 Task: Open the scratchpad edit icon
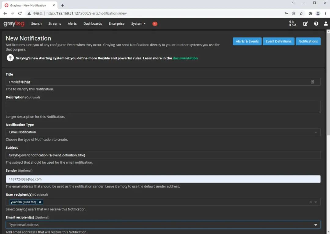tap(305, 24)
